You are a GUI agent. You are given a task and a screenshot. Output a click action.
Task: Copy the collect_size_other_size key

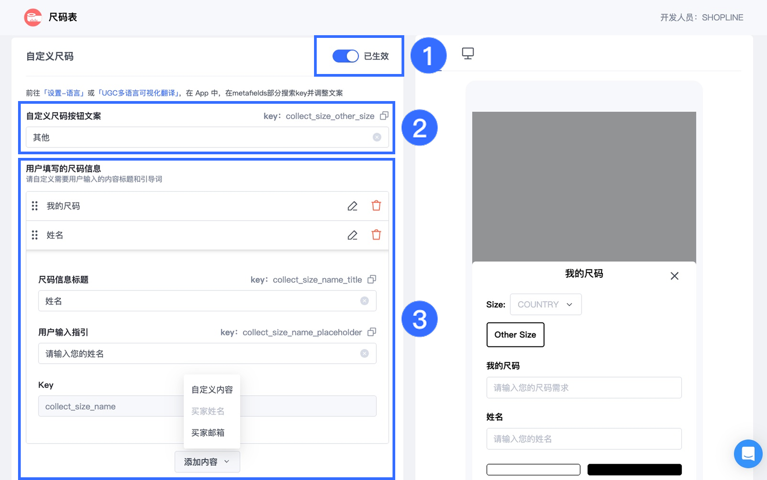click(384, 116)
